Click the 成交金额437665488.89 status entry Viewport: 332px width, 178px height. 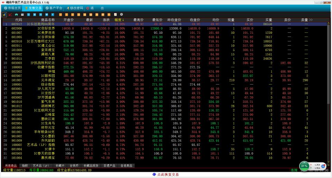74,170
